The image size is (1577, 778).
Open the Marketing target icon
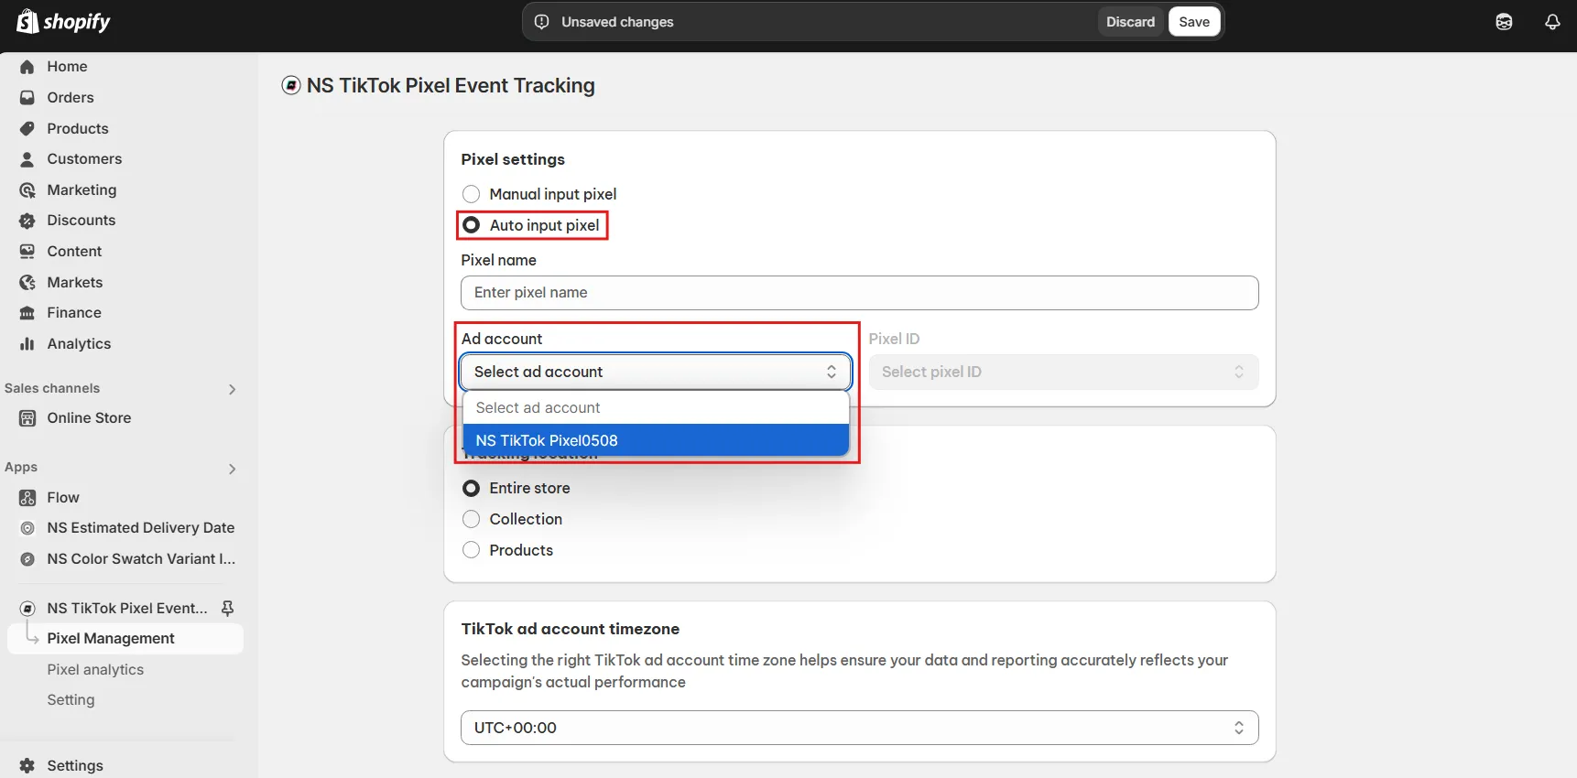(27, 190)
